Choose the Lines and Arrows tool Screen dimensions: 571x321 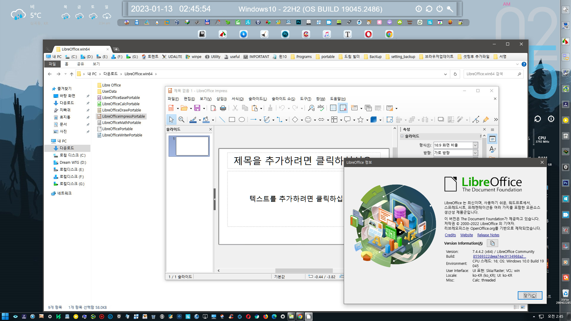(x=253, y=119)
